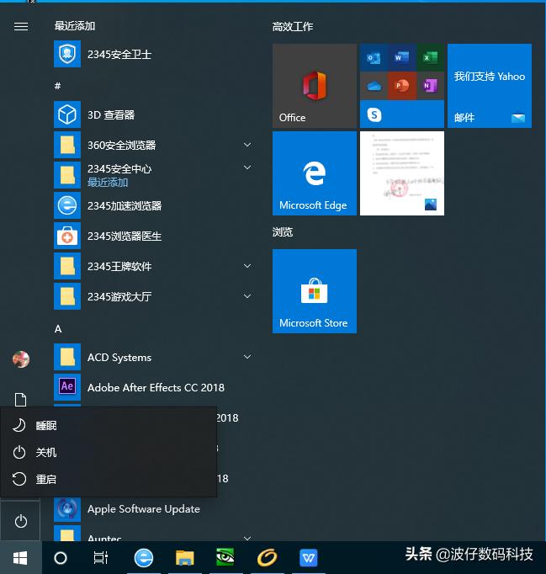Expand the 2345安全中心 folder chevron
This screenshot has height=574, width=546.
(x=247, y=167)
